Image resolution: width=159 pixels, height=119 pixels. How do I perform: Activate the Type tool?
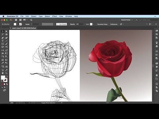coord(3,41)
